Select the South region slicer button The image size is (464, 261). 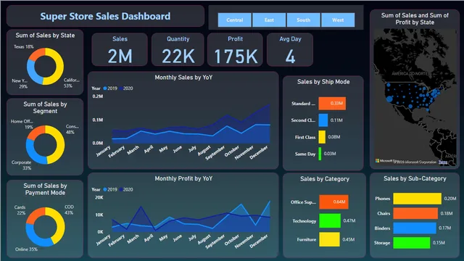click(x=303, y=20)
